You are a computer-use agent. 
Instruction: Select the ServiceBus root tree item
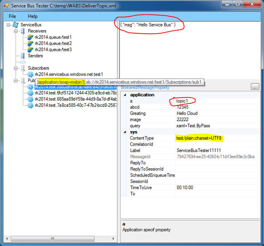[x=31, y=25]
